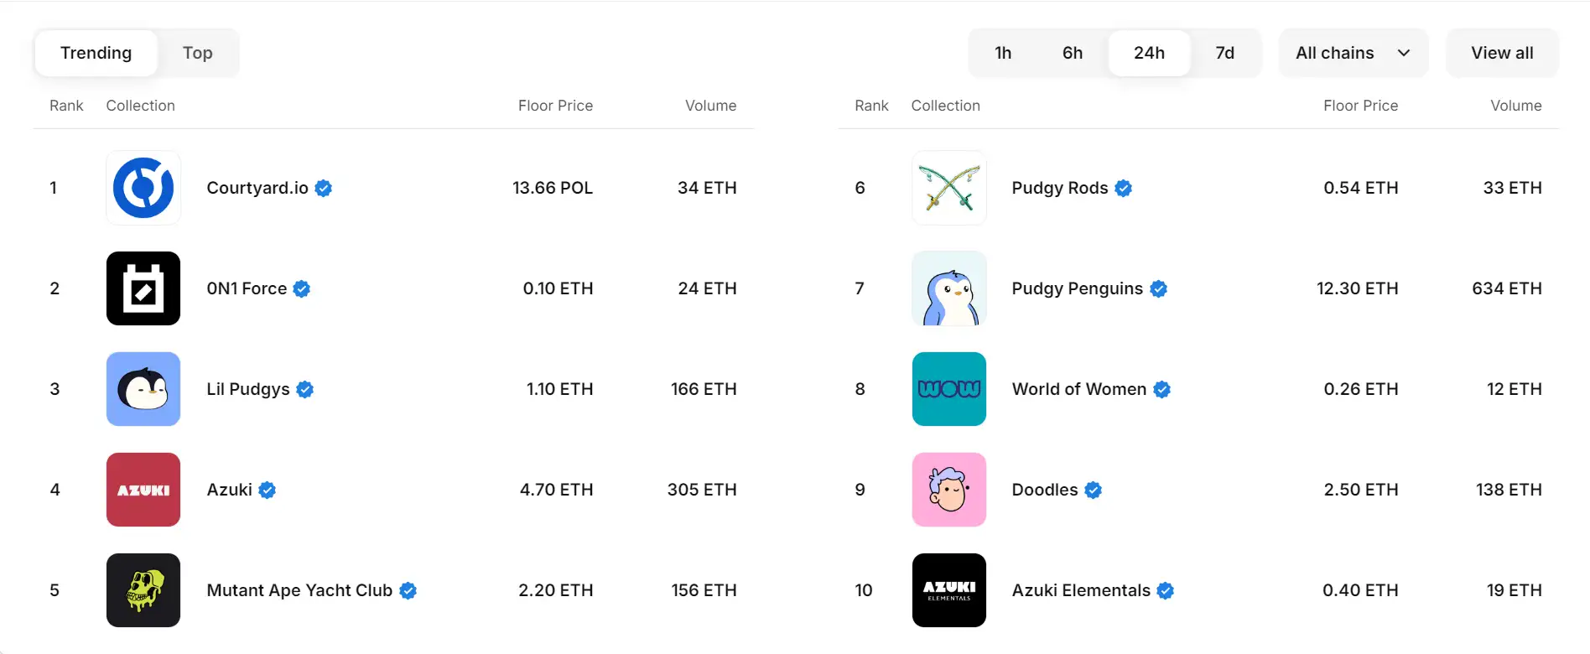Select the 24h time range
Screen dimensions: 1590x654
[1149, 53]
